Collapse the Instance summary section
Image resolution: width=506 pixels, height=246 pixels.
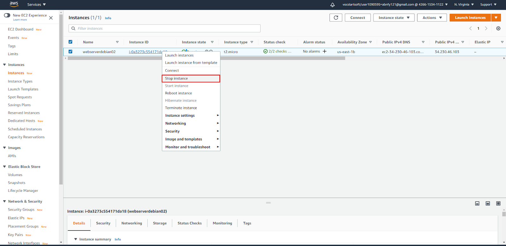coord(76,239)
